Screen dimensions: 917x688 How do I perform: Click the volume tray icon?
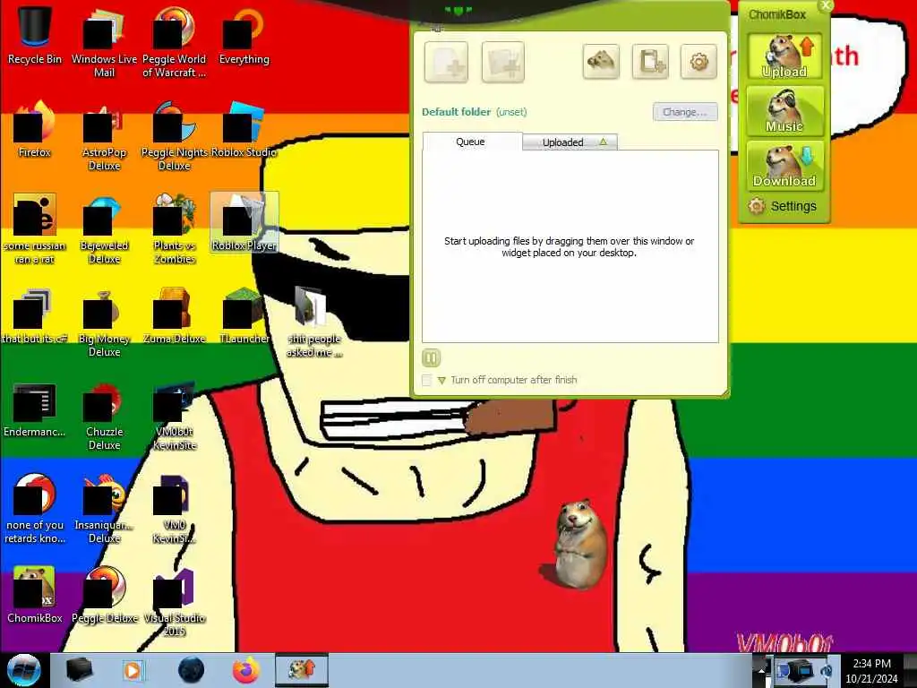(825, 671)
